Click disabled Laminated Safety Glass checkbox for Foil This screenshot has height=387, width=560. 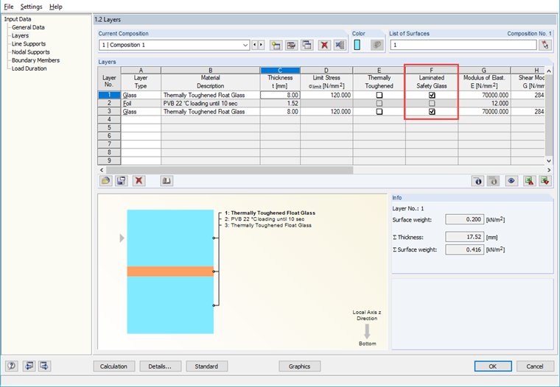coord(432,104)
